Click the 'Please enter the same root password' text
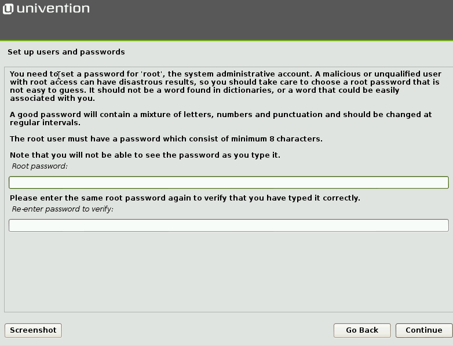 click(x=185, y=198)
